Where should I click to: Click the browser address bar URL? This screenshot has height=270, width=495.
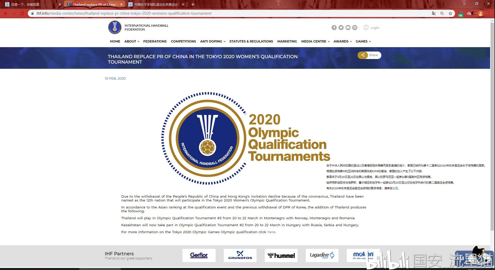[124, 13]
